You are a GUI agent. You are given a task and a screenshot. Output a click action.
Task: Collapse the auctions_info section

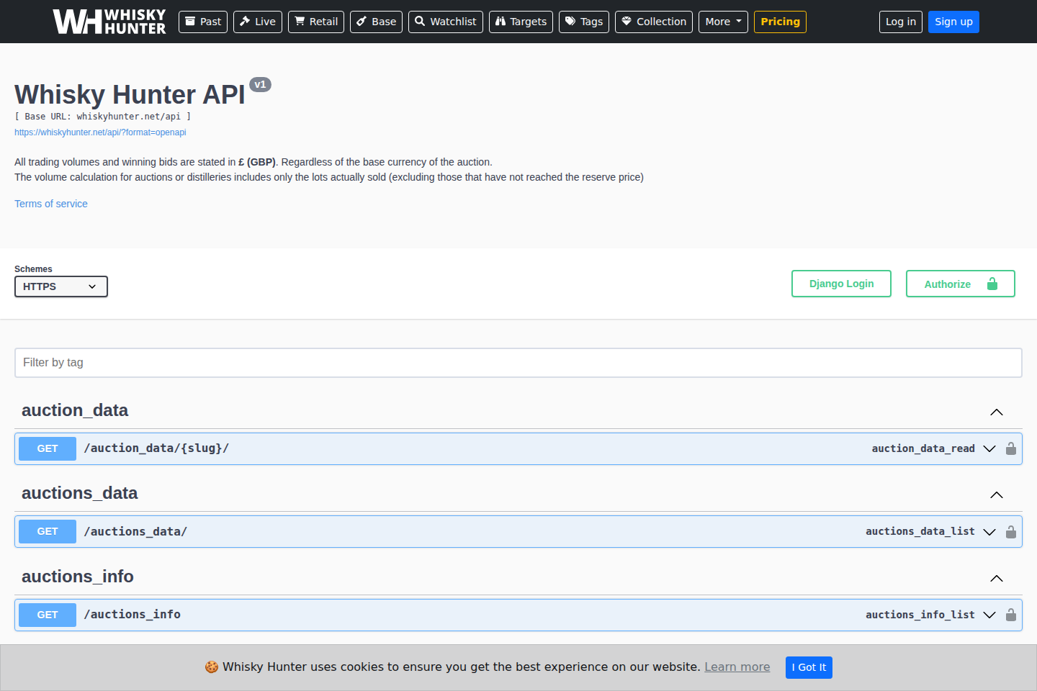click(x=996, y=578)
